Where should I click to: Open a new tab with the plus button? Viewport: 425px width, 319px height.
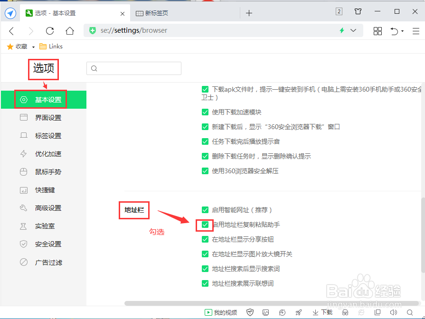pos(249,13)
